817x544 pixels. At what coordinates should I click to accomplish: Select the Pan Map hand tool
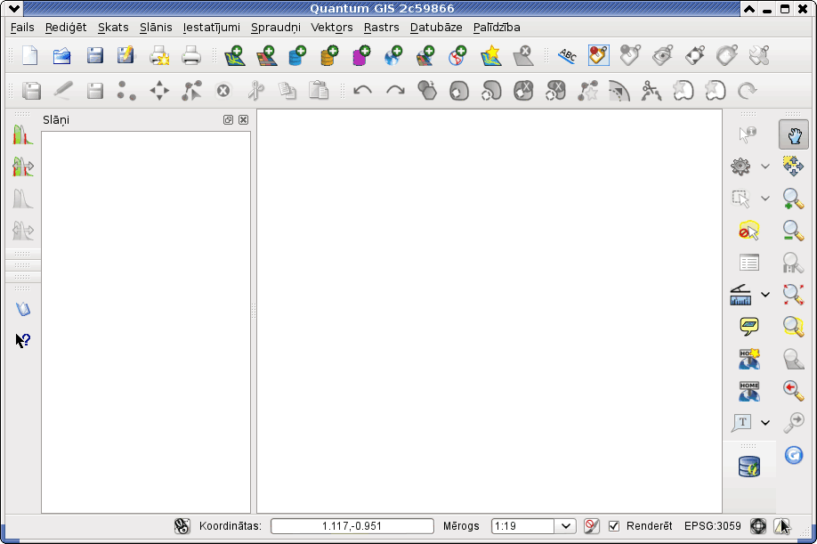click(794, 135)
